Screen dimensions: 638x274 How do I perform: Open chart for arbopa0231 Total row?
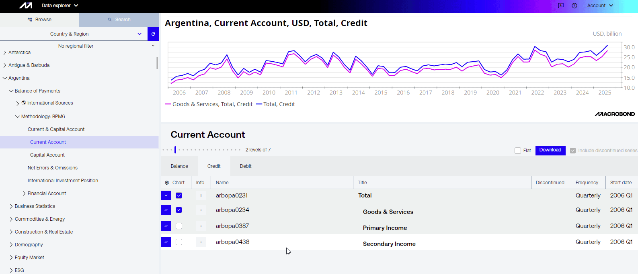pos(166,195)
